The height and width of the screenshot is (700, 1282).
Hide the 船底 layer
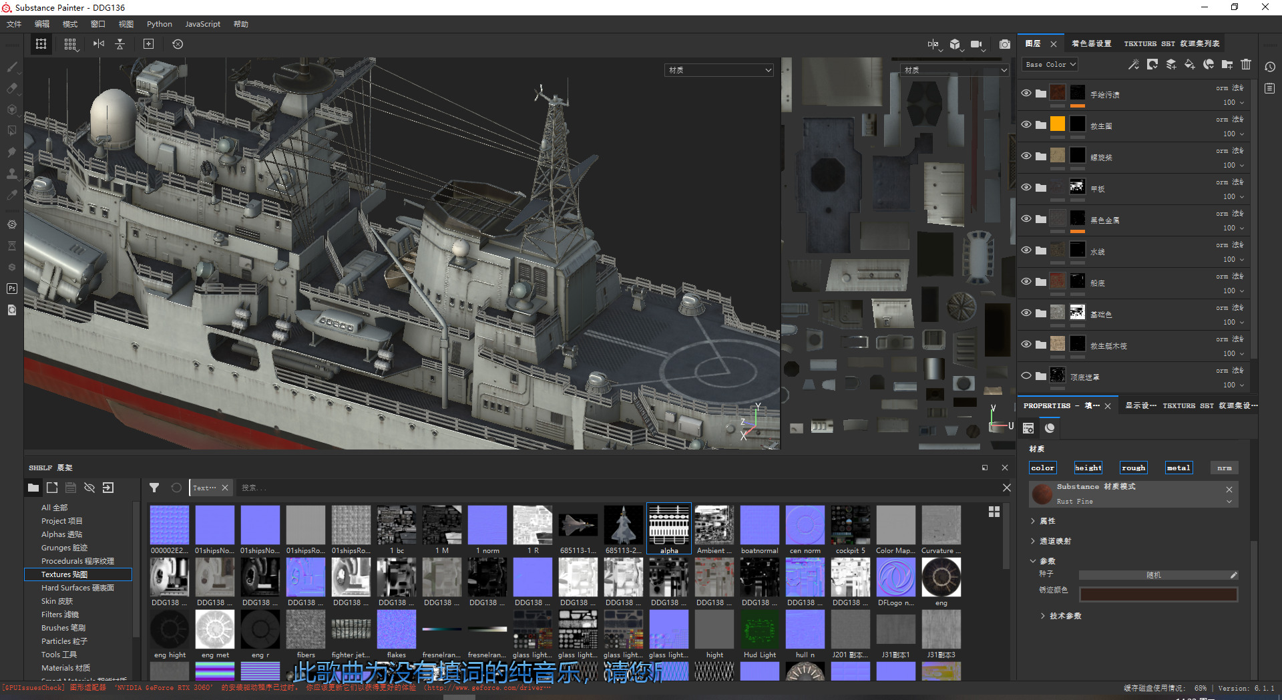1026,281
